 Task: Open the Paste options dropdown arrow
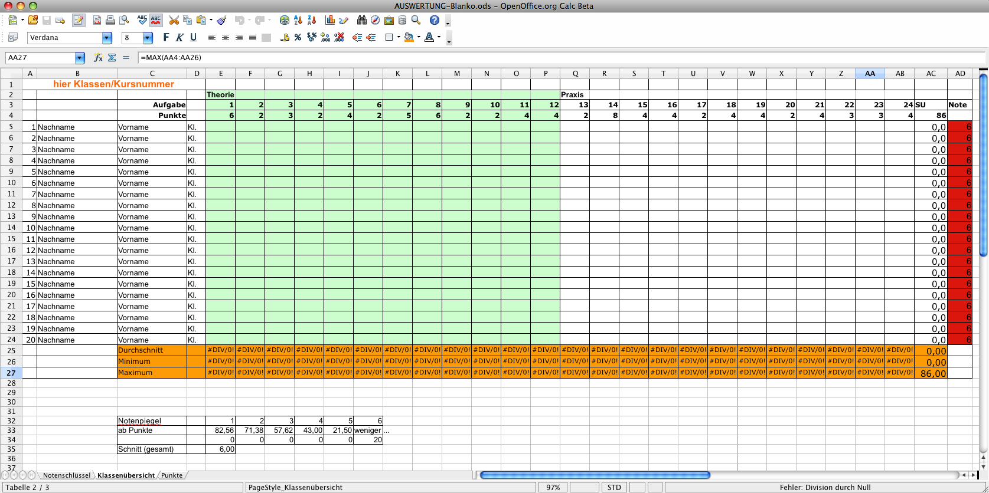pos(211,20)
